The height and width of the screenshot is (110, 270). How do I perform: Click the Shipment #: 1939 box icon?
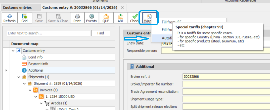(x=30, y=83)
